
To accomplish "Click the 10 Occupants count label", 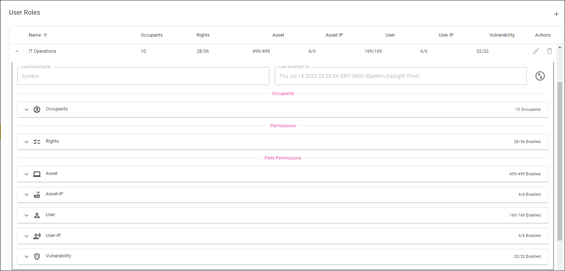I will [x=528, y=110].
